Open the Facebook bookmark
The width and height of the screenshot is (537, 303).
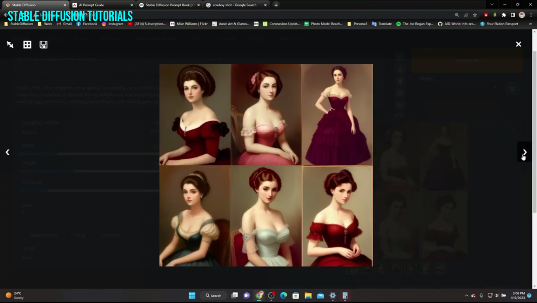point(86,24)
